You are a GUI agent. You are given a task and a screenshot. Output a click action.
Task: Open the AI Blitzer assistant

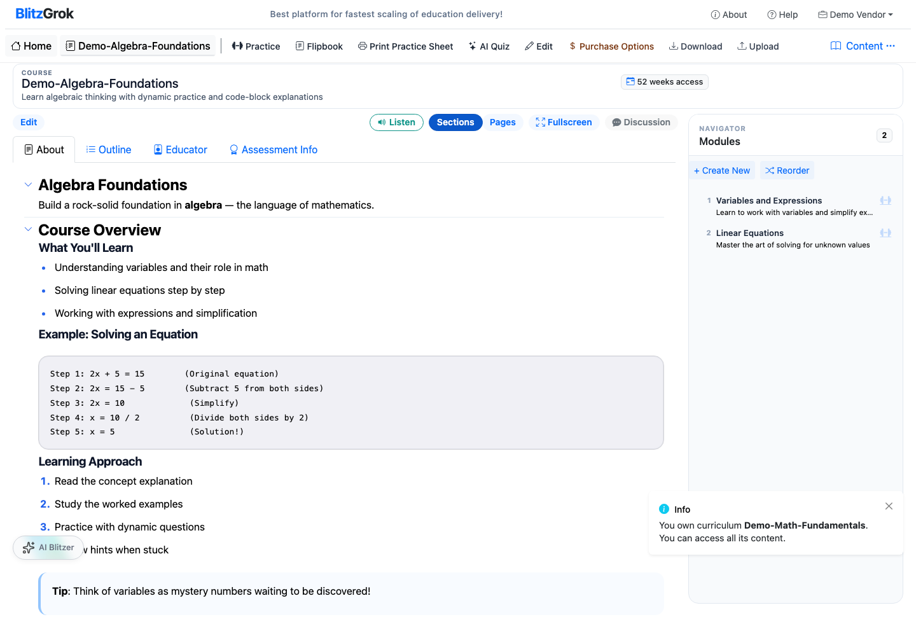click(48, 548)
